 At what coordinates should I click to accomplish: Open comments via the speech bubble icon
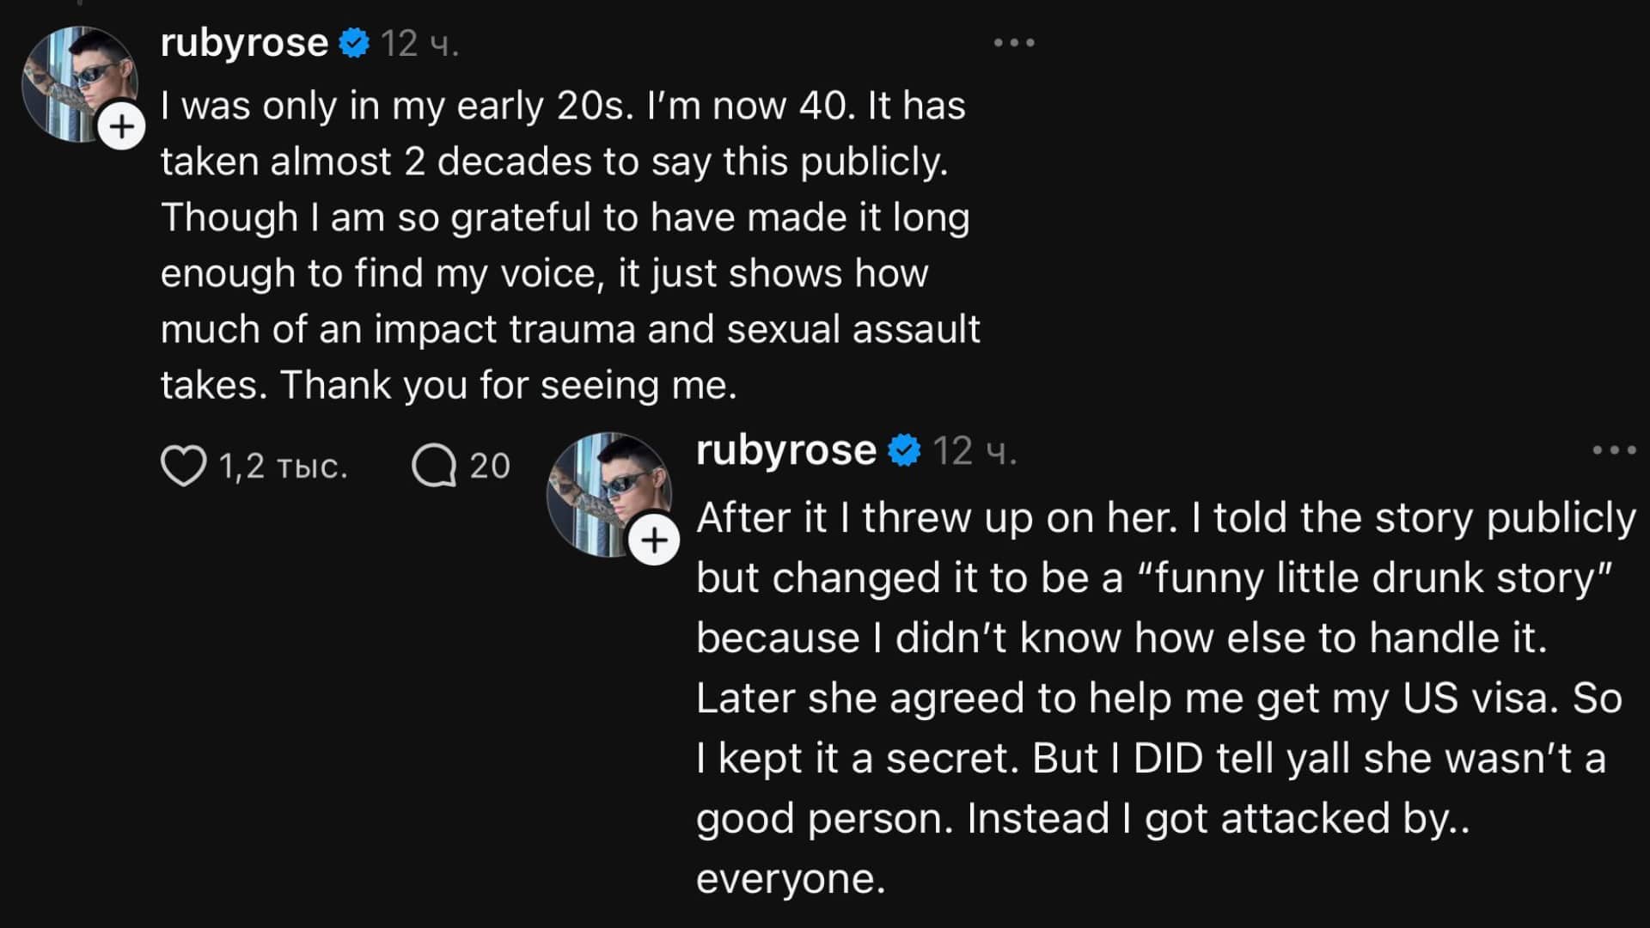433,467
